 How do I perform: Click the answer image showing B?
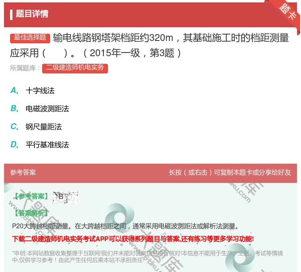coord(65,197)
